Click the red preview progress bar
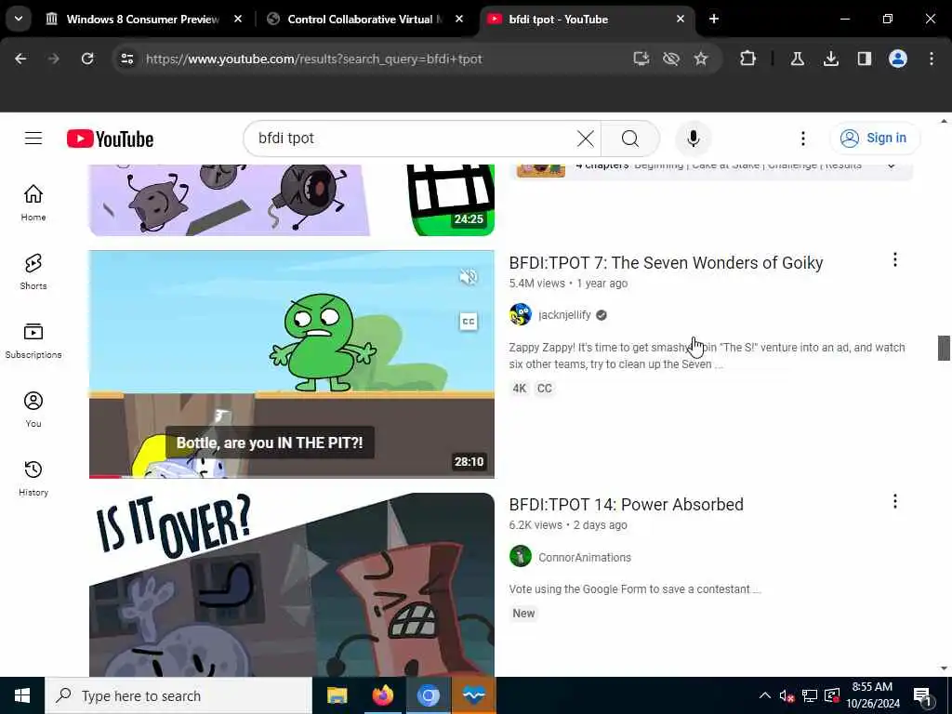Viewport: 952px width, 714px height. (106, 477)
